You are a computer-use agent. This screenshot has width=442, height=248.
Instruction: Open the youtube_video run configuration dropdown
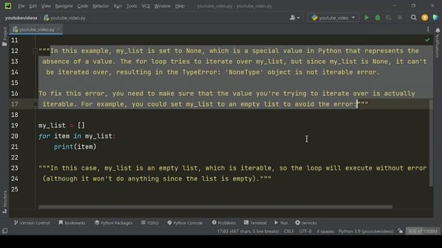click(333, 18)
